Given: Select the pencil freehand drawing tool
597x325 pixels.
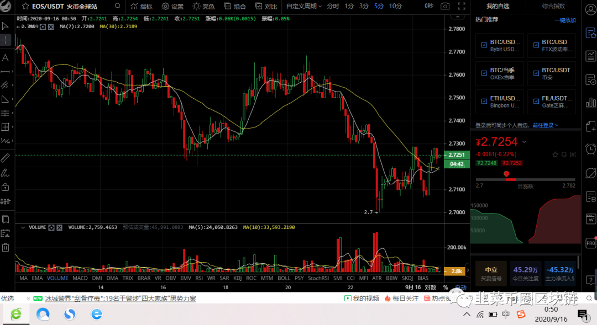Looking at the screenshot, I should pos(6,173).
